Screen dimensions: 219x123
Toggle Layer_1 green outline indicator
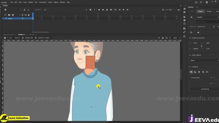coord(23,18)
